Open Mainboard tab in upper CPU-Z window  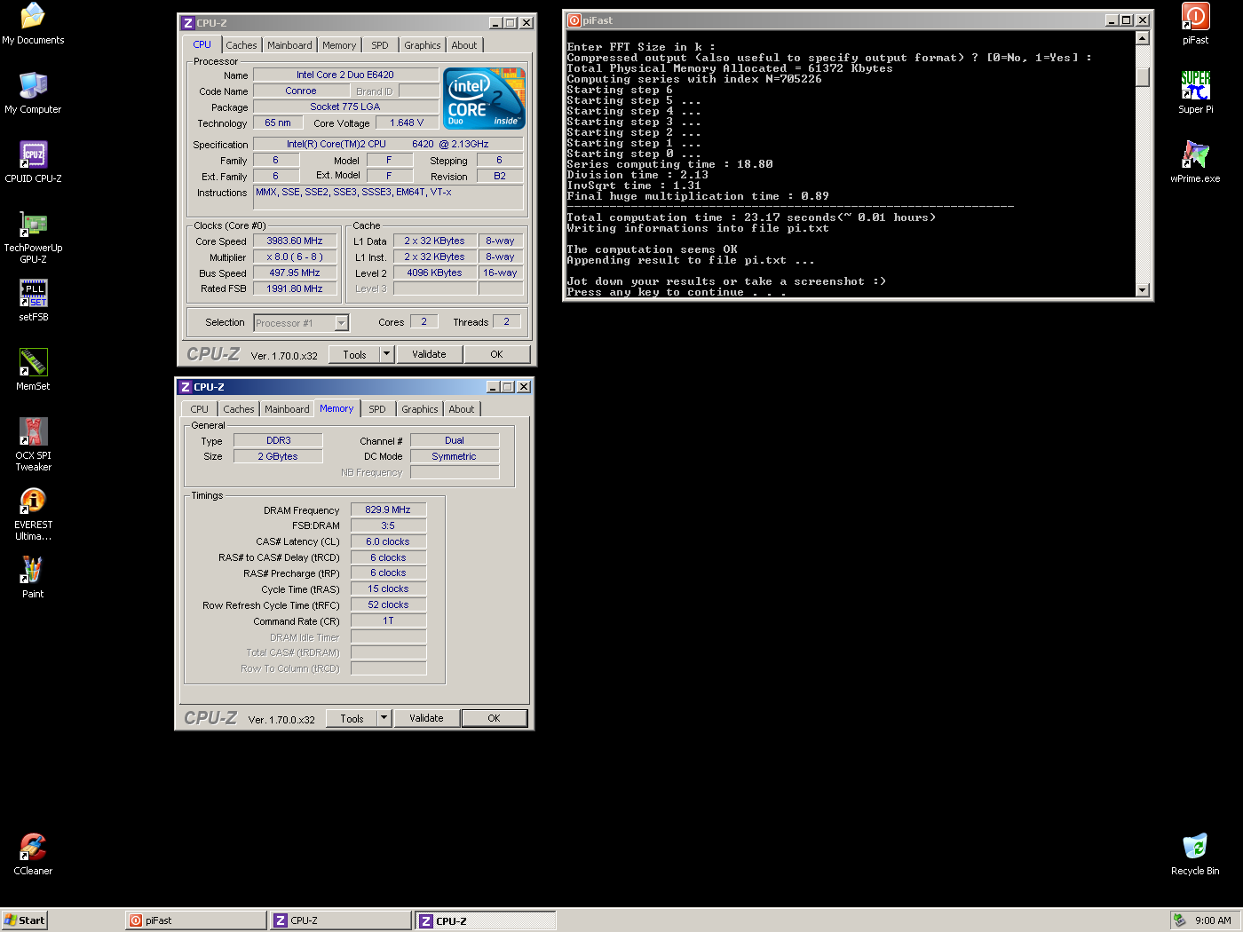[289, 45]
